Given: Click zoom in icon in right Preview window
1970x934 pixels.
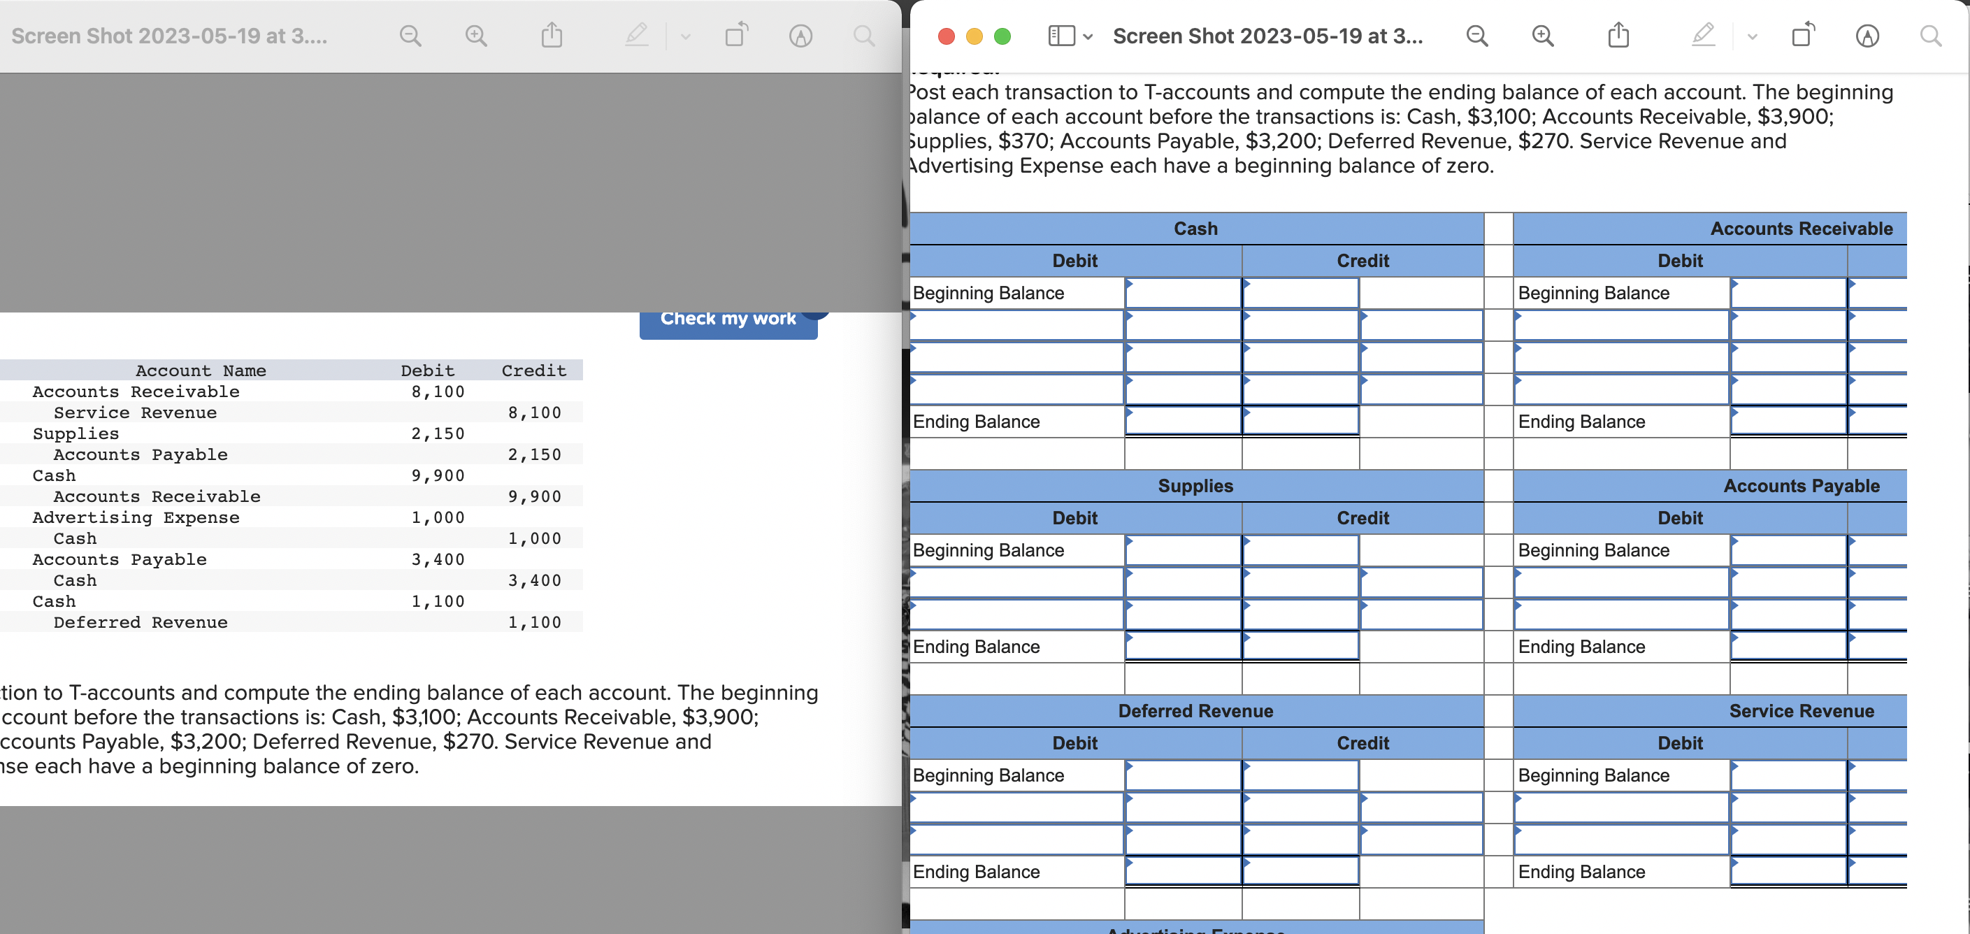Looking at the screenshot, I should (x=1542, y=36).
